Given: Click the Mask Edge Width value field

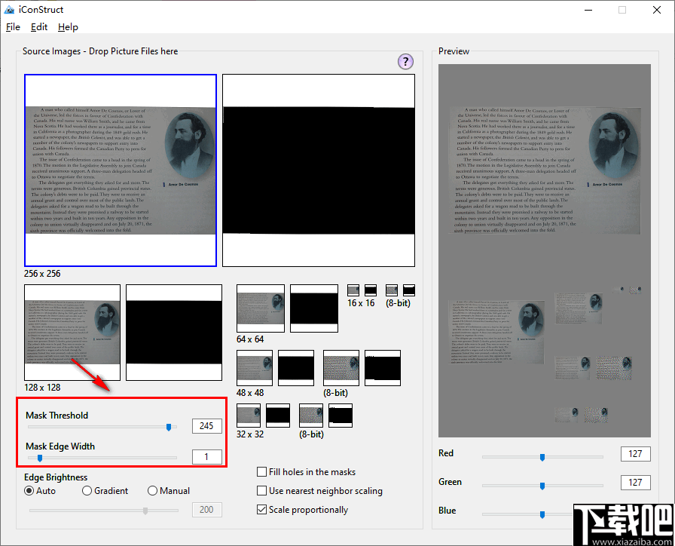Looking at the screenshot, I should pos(206,457).
